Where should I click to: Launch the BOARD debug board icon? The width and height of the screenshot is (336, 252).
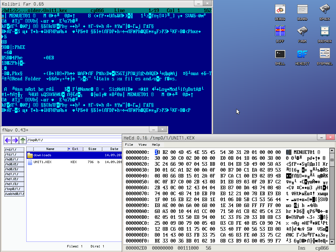(x=302, y=11)
